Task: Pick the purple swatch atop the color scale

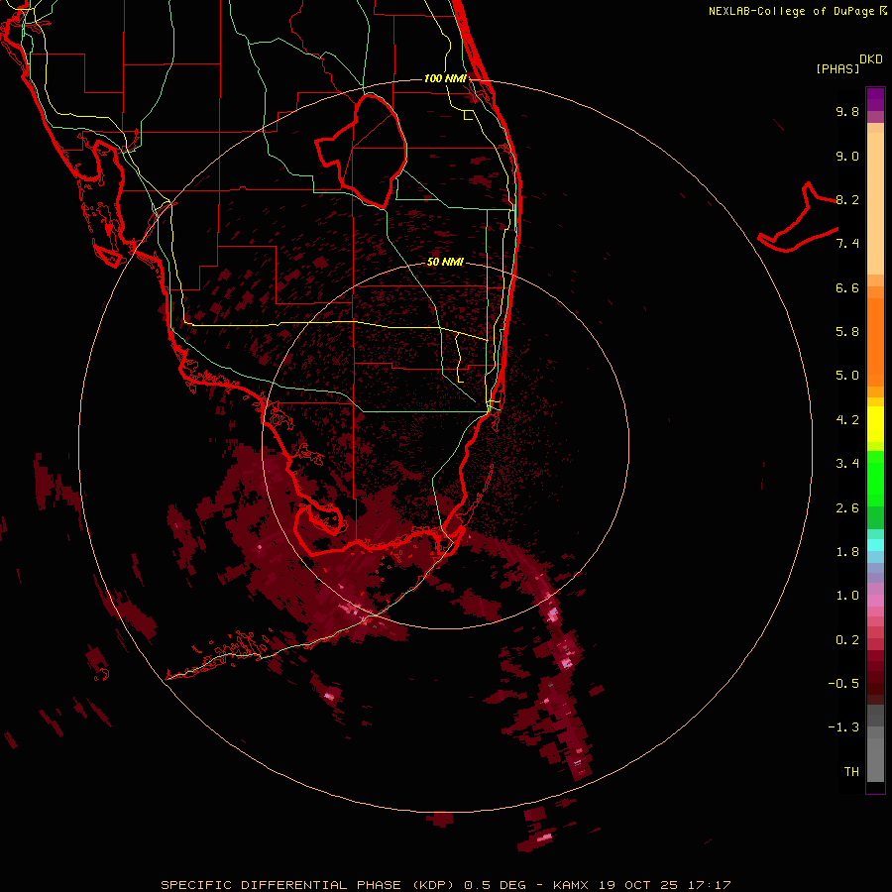Action: point(875,99)
